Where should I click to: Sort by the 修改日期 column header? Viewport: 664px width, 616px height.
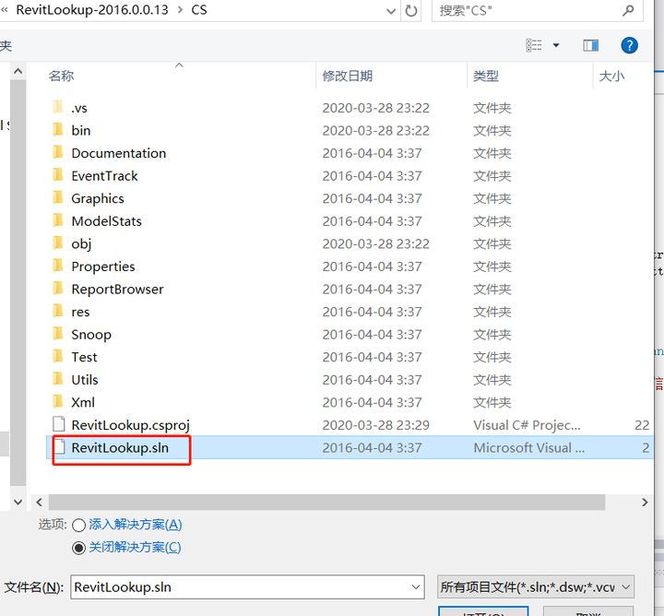tap(348, 76)
